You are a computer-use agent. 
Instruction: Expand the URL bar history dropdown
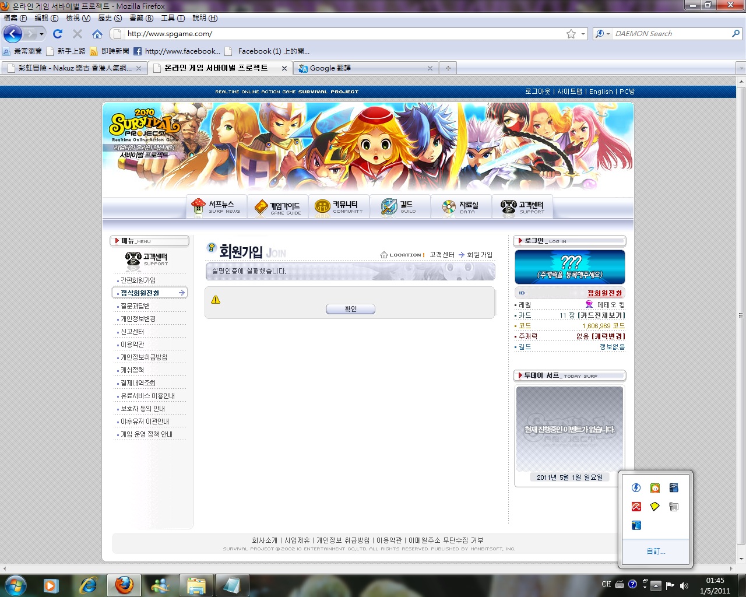(583, 34)
